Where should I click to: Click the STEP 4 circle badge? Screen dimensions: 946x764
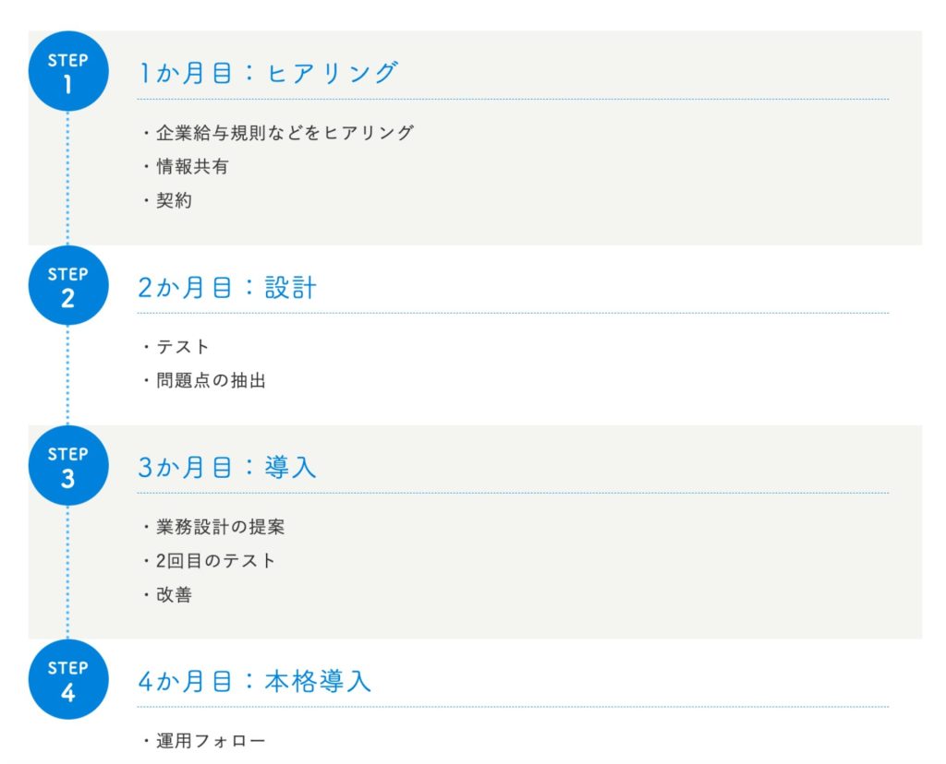tap(68, 679)
